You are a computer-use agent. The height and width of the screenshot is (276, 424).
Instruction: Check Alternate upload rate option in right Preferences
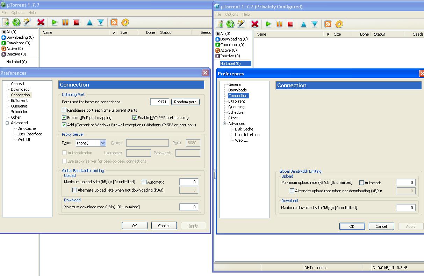point(292,191)
